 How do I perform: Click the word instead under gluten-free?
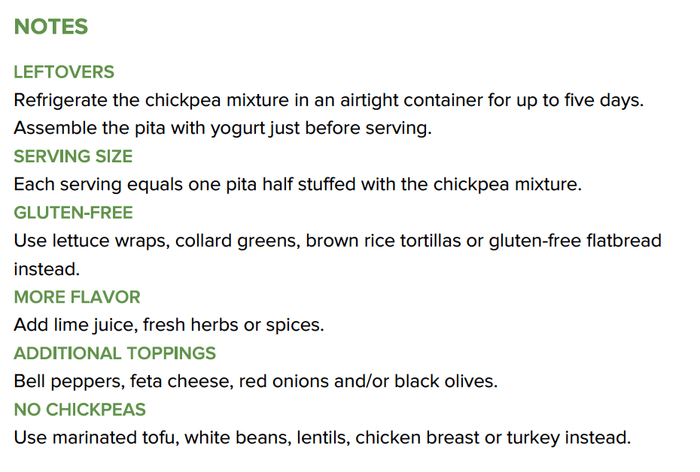pos(47,269)
